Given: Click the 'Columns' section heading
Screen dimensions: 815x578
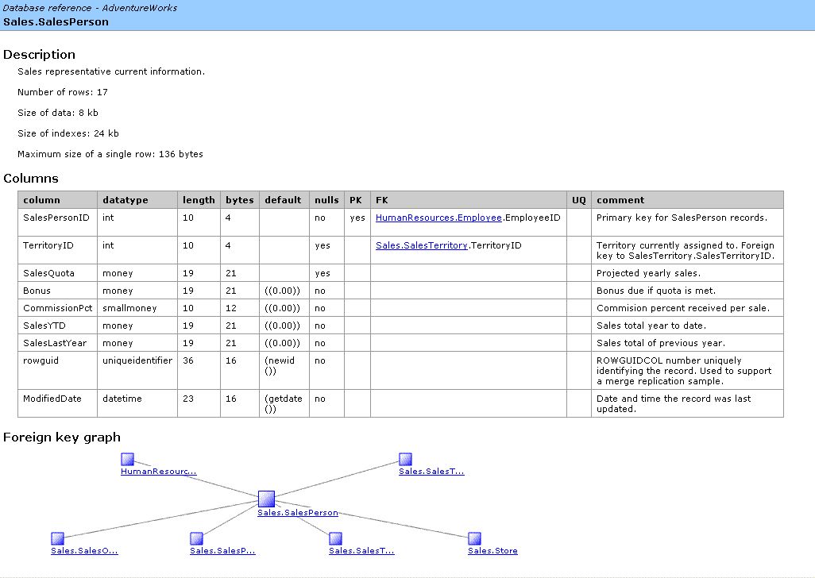Looking at the screenshot, I should click(31, 178).
